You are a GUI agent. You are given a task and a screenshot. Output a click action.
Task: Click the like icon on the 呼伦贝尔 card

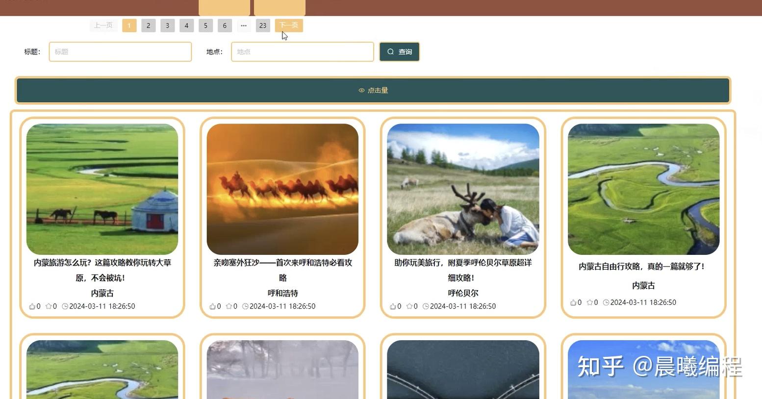(393, 306)
